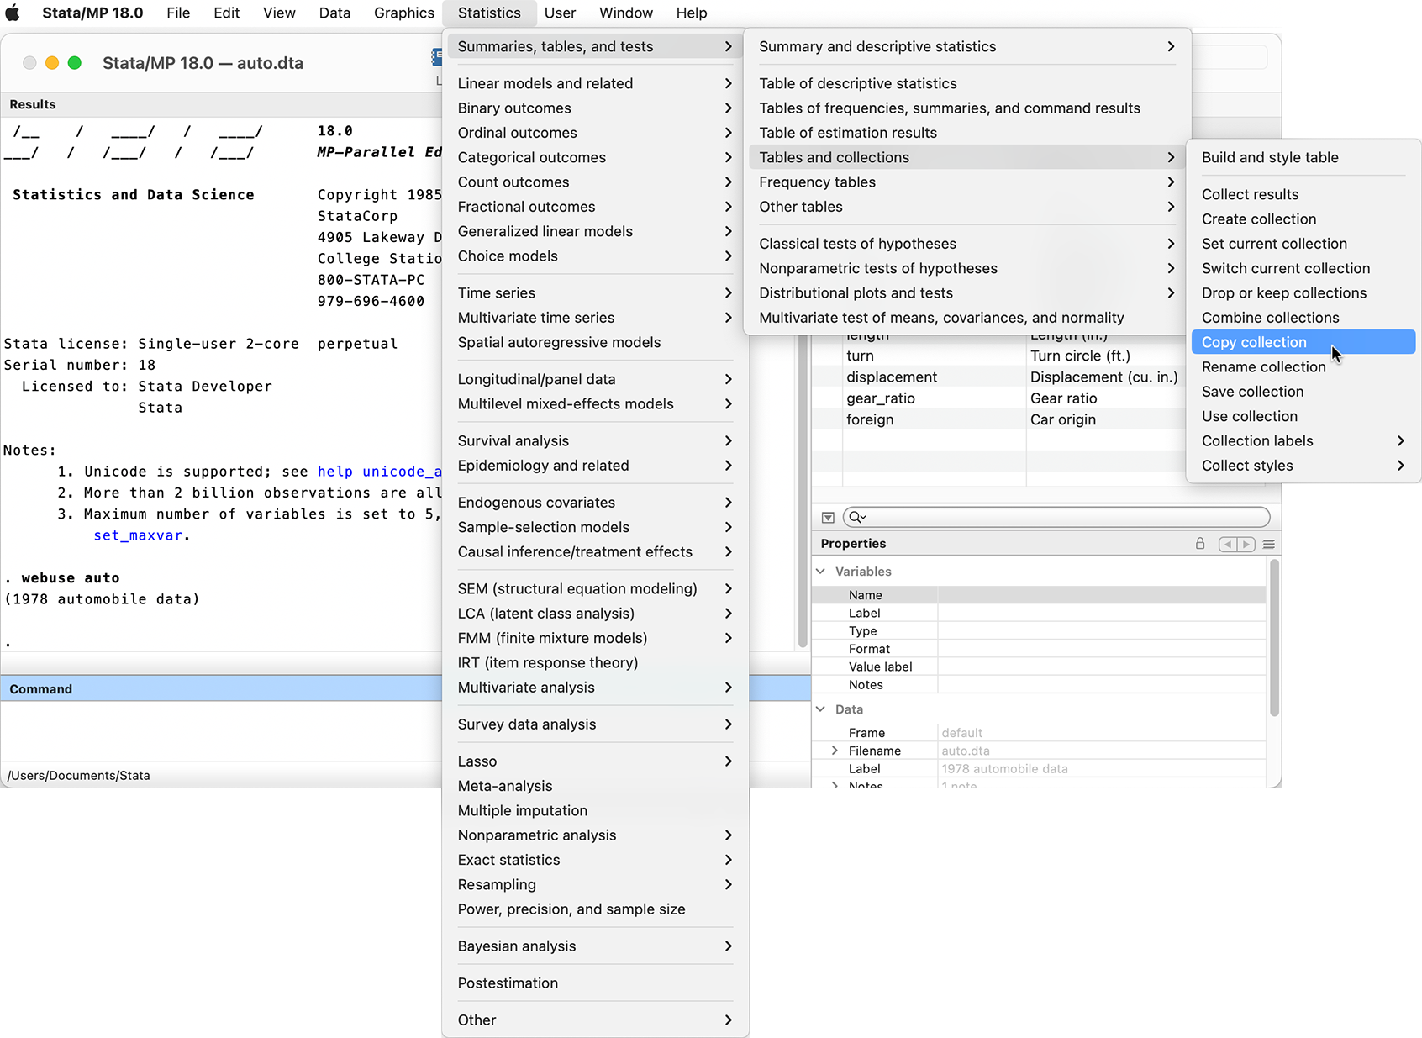This screenshot has width=1422, height=1038.
Task: Select Spatial autoregressive models
Action: coord(595,342)
